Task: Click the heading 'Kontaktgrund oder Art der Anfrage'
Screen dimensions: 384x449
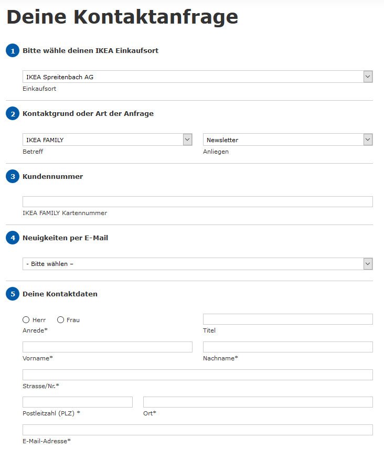Action: pyautogui.click(x=88, y=114)
